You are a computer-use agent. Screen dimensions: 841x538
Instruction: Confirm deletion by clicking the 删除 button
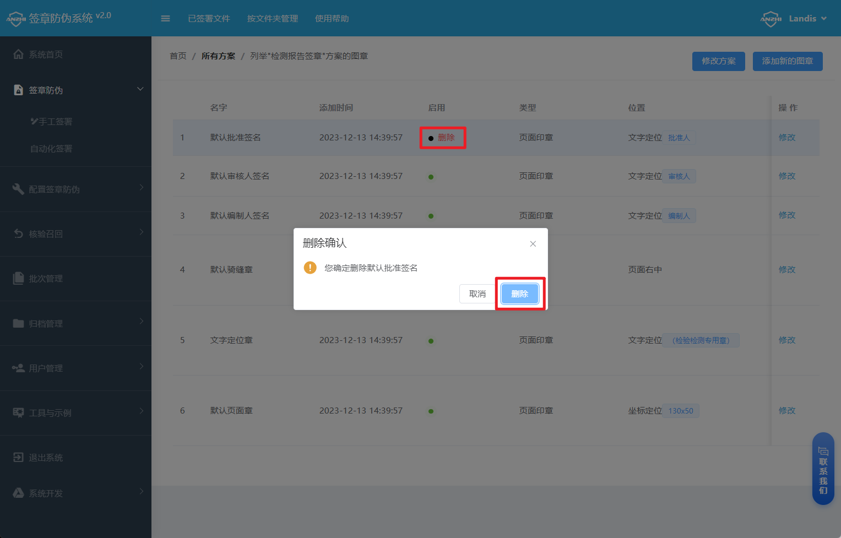pos(519,294)
